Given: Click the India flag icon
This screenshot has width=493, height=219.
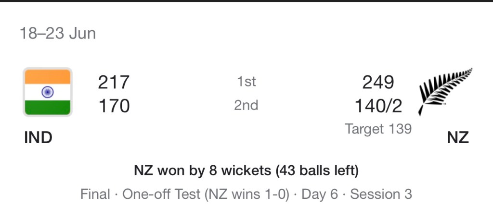Looking at the screenshot, I should pos(48,92).
